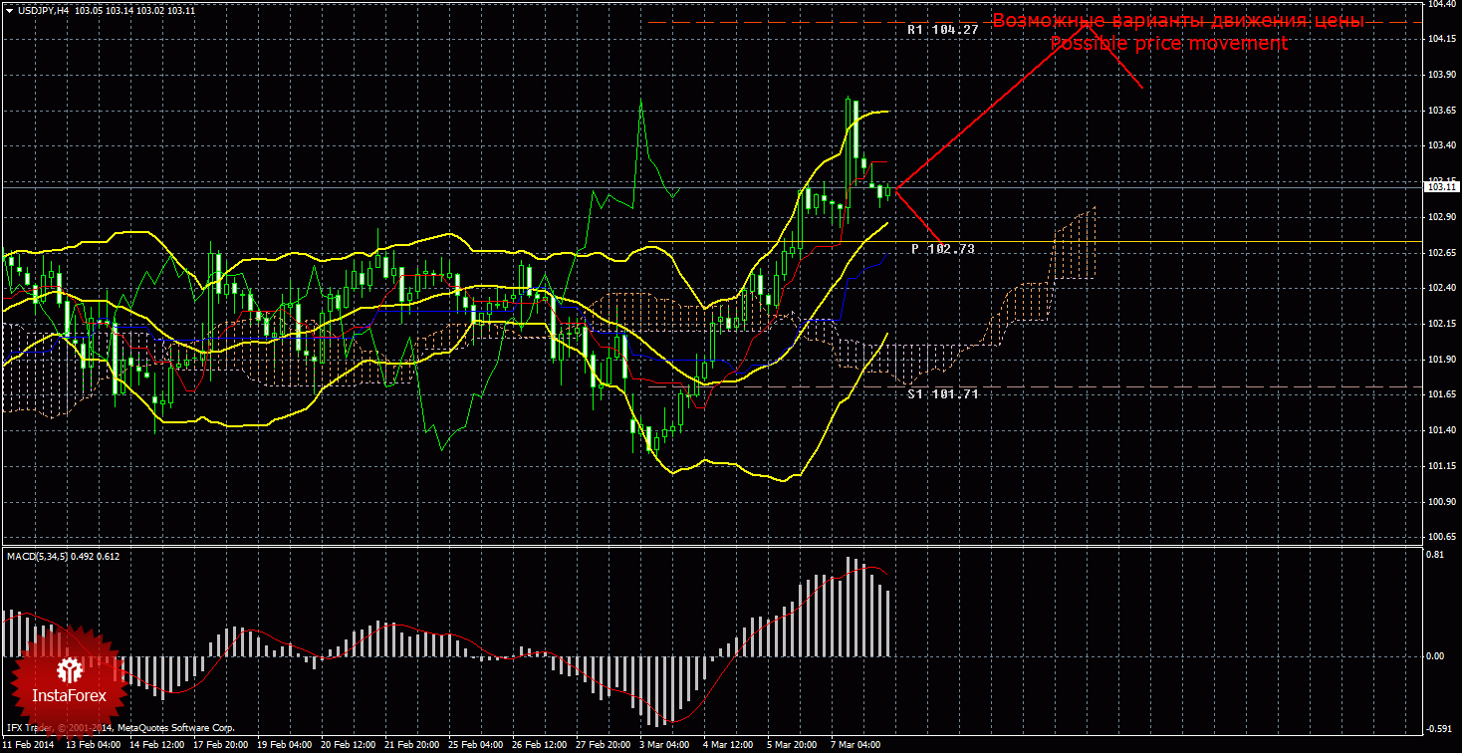Click the 103.65 price axis label
Image resolution: width=1462 pixels, height=753 pixels.
1442,111
